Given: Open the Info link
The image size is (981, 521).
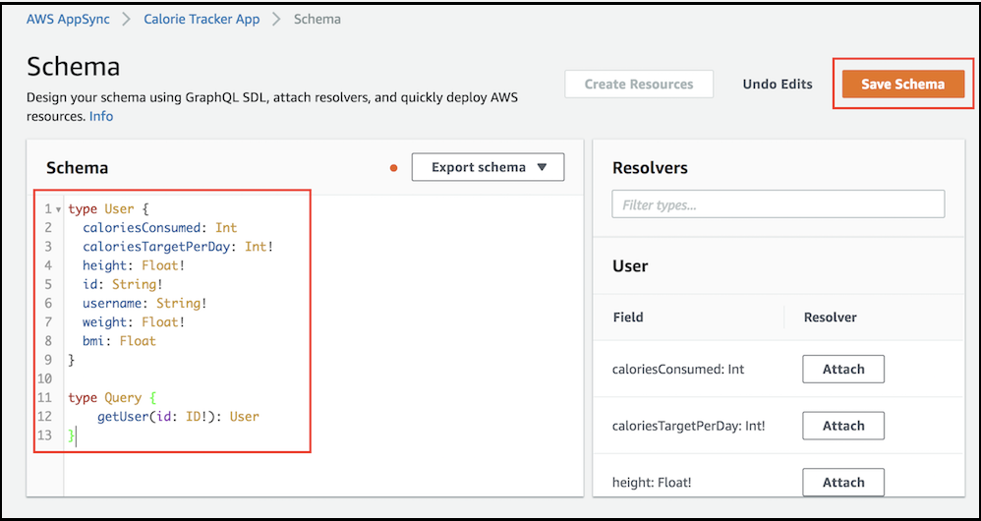Looking at the screenshot, I should (101, 116).
